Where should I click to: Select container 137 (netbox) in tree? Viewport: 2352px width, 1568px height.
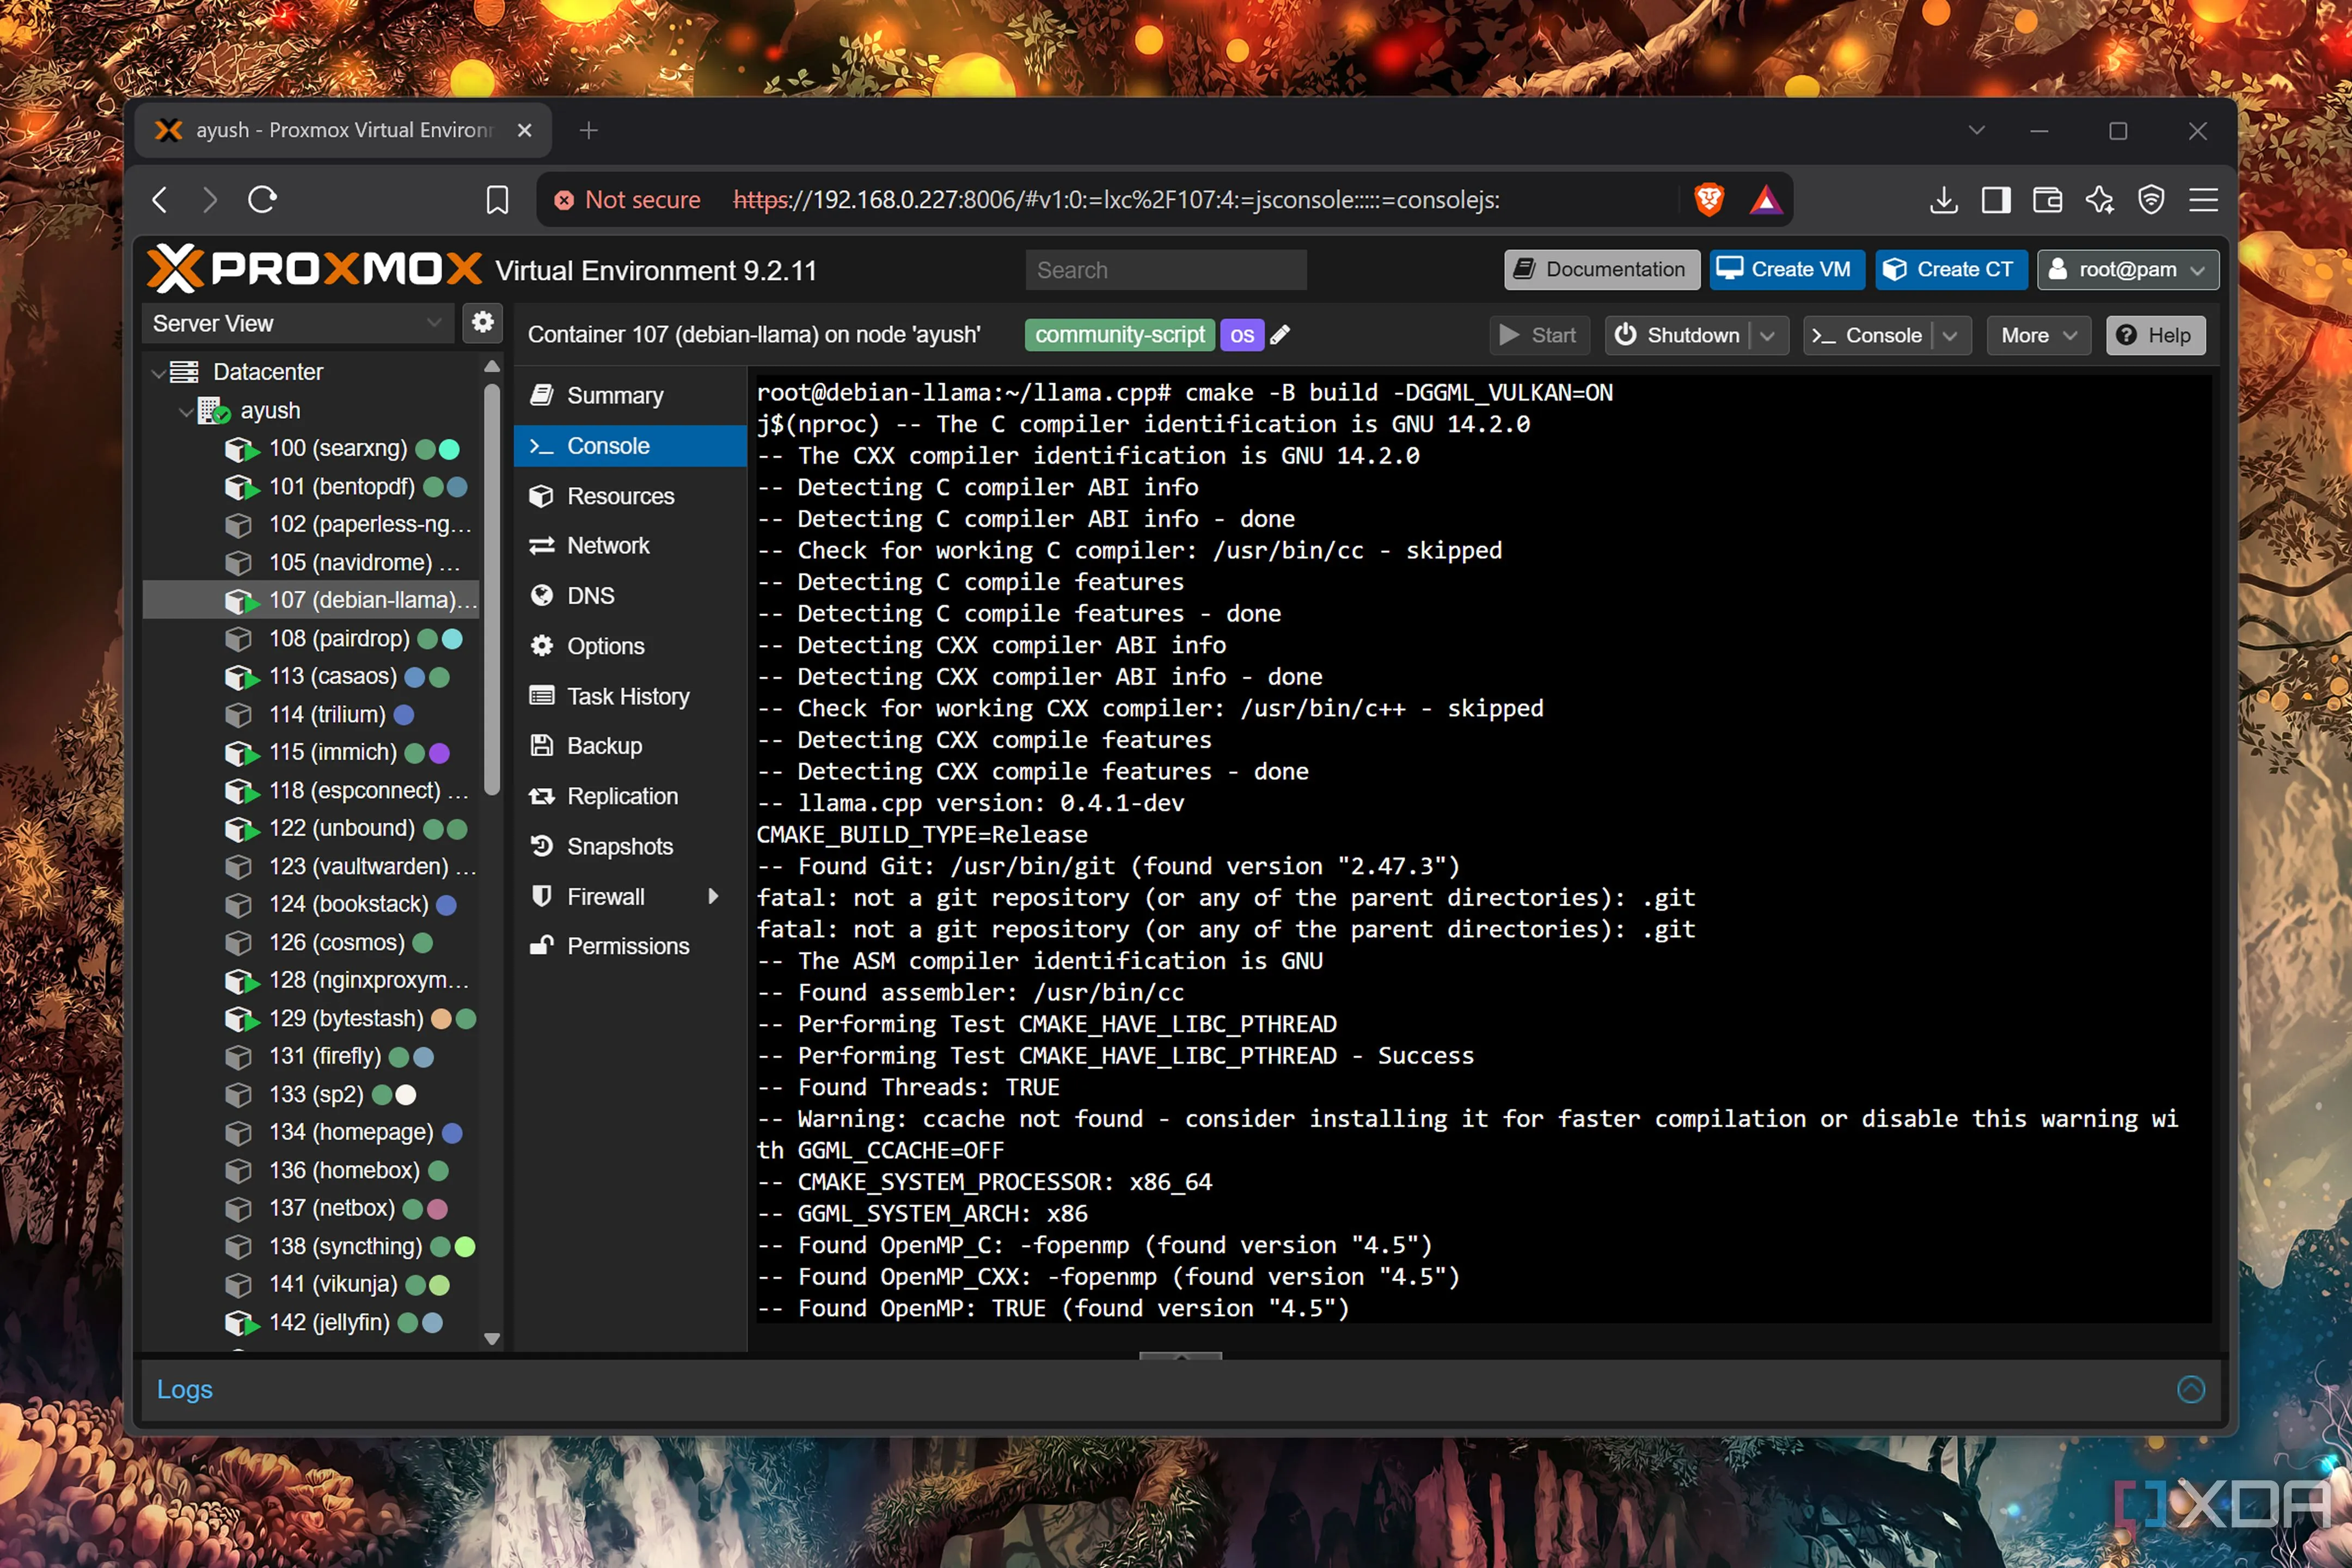[x=312, y=1209]
